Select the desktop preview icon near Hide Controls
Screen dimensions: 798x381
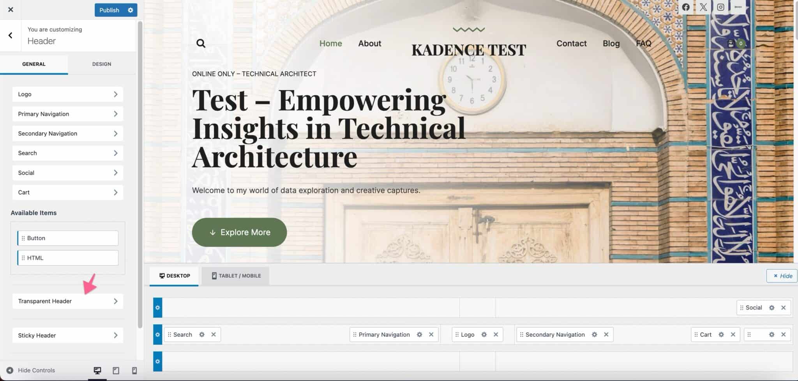97,370
